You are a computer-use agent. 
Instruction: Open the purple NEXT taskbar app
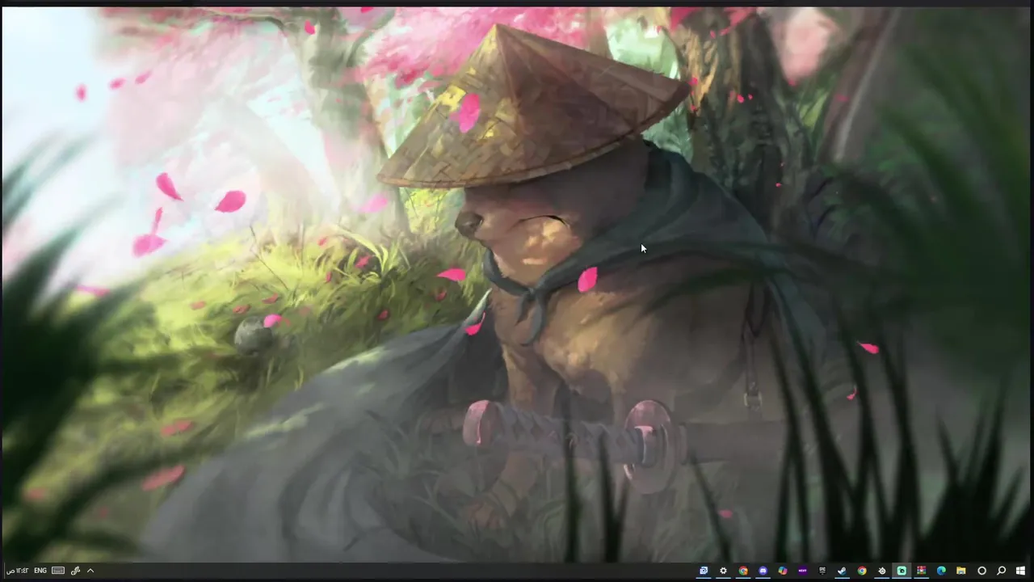click(802, 571)
